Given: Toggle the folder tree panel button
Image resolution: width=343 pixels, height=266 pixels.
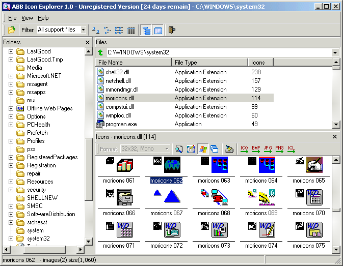Looking at the screenshot, I should [146, 30].
